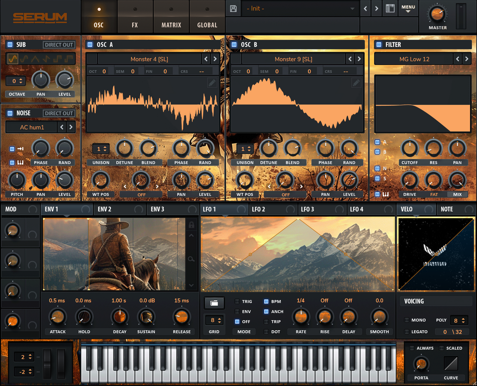477x386 pixels.
Task: Select next OSC A wavetable arrow
Action: (x=215, y=59)
